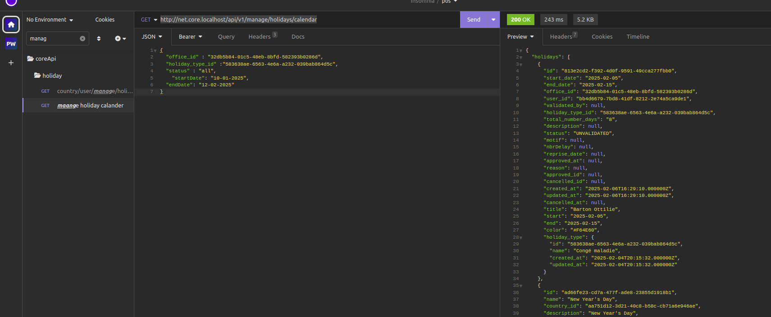
Task: Switch to the response Timeline tab
Action: 638,37
